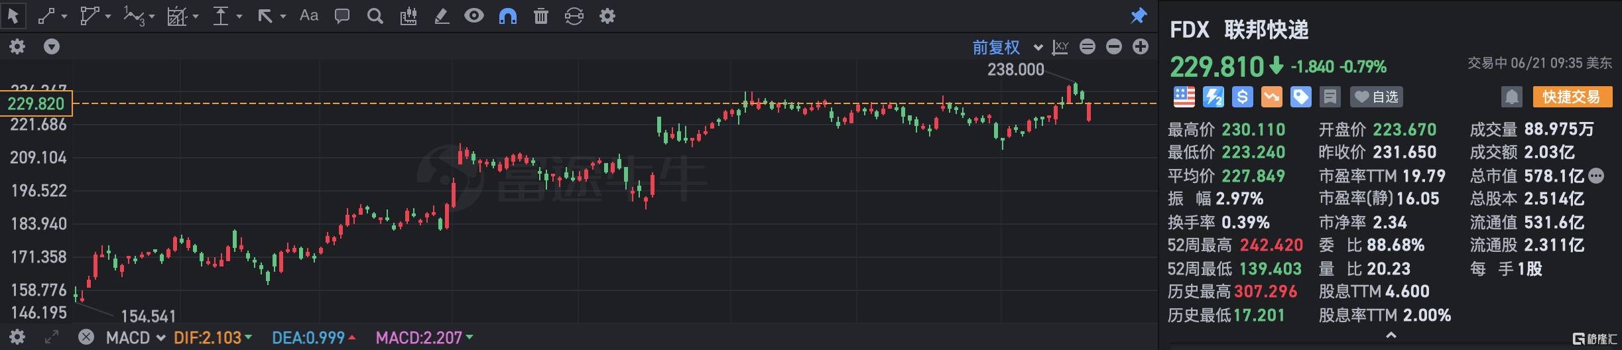Remove the MACD indicator panel
This screenshot has width=1622, height=350.
[86, 337]
